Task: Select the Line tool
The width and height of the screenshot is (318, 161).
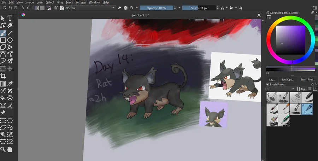Action: point(10,33)
